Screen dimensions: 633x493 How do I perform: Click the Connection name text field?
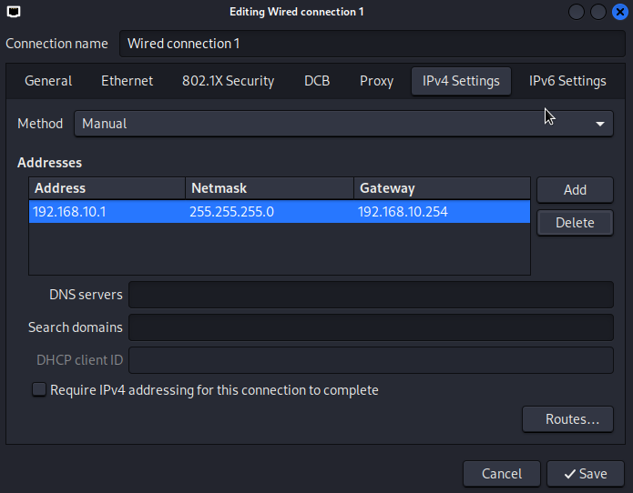pyautogui.click(x=372, y=44)
